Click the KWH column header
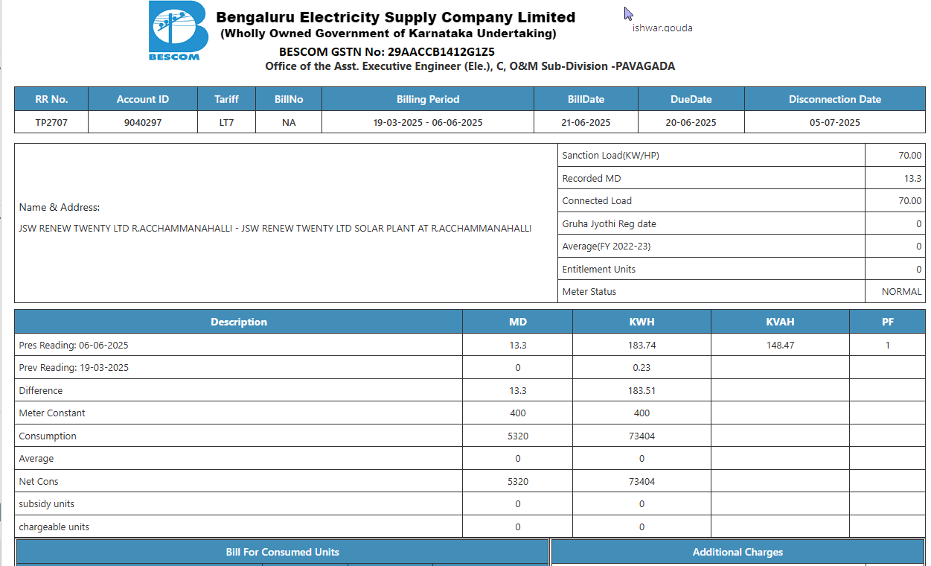Screen dimensions: 931x566 click(x=642, y=322)
